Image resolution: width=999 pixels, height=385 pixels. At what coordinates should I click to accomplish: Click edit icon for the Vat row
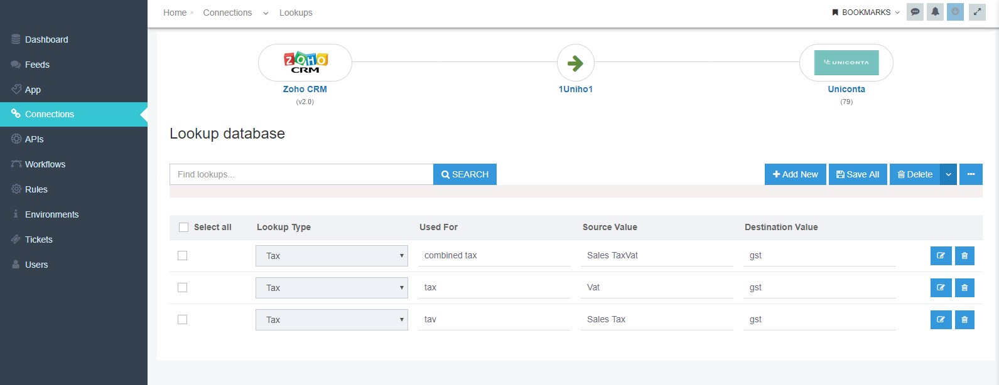941,288
